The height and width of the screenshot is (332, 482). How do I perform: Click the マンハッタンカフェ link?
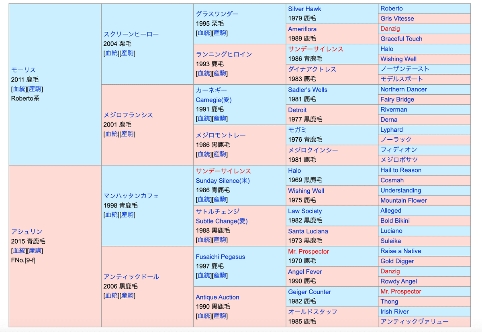(131, 196)
